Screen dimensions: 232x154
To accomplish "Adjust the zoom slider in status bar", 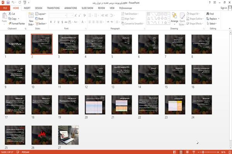I will 203,152.
